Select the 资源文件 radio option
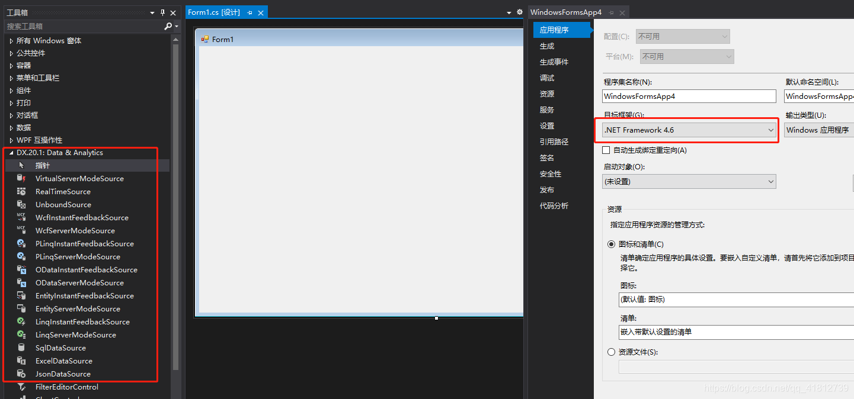The image size is (854, 399). click(612, 352)
